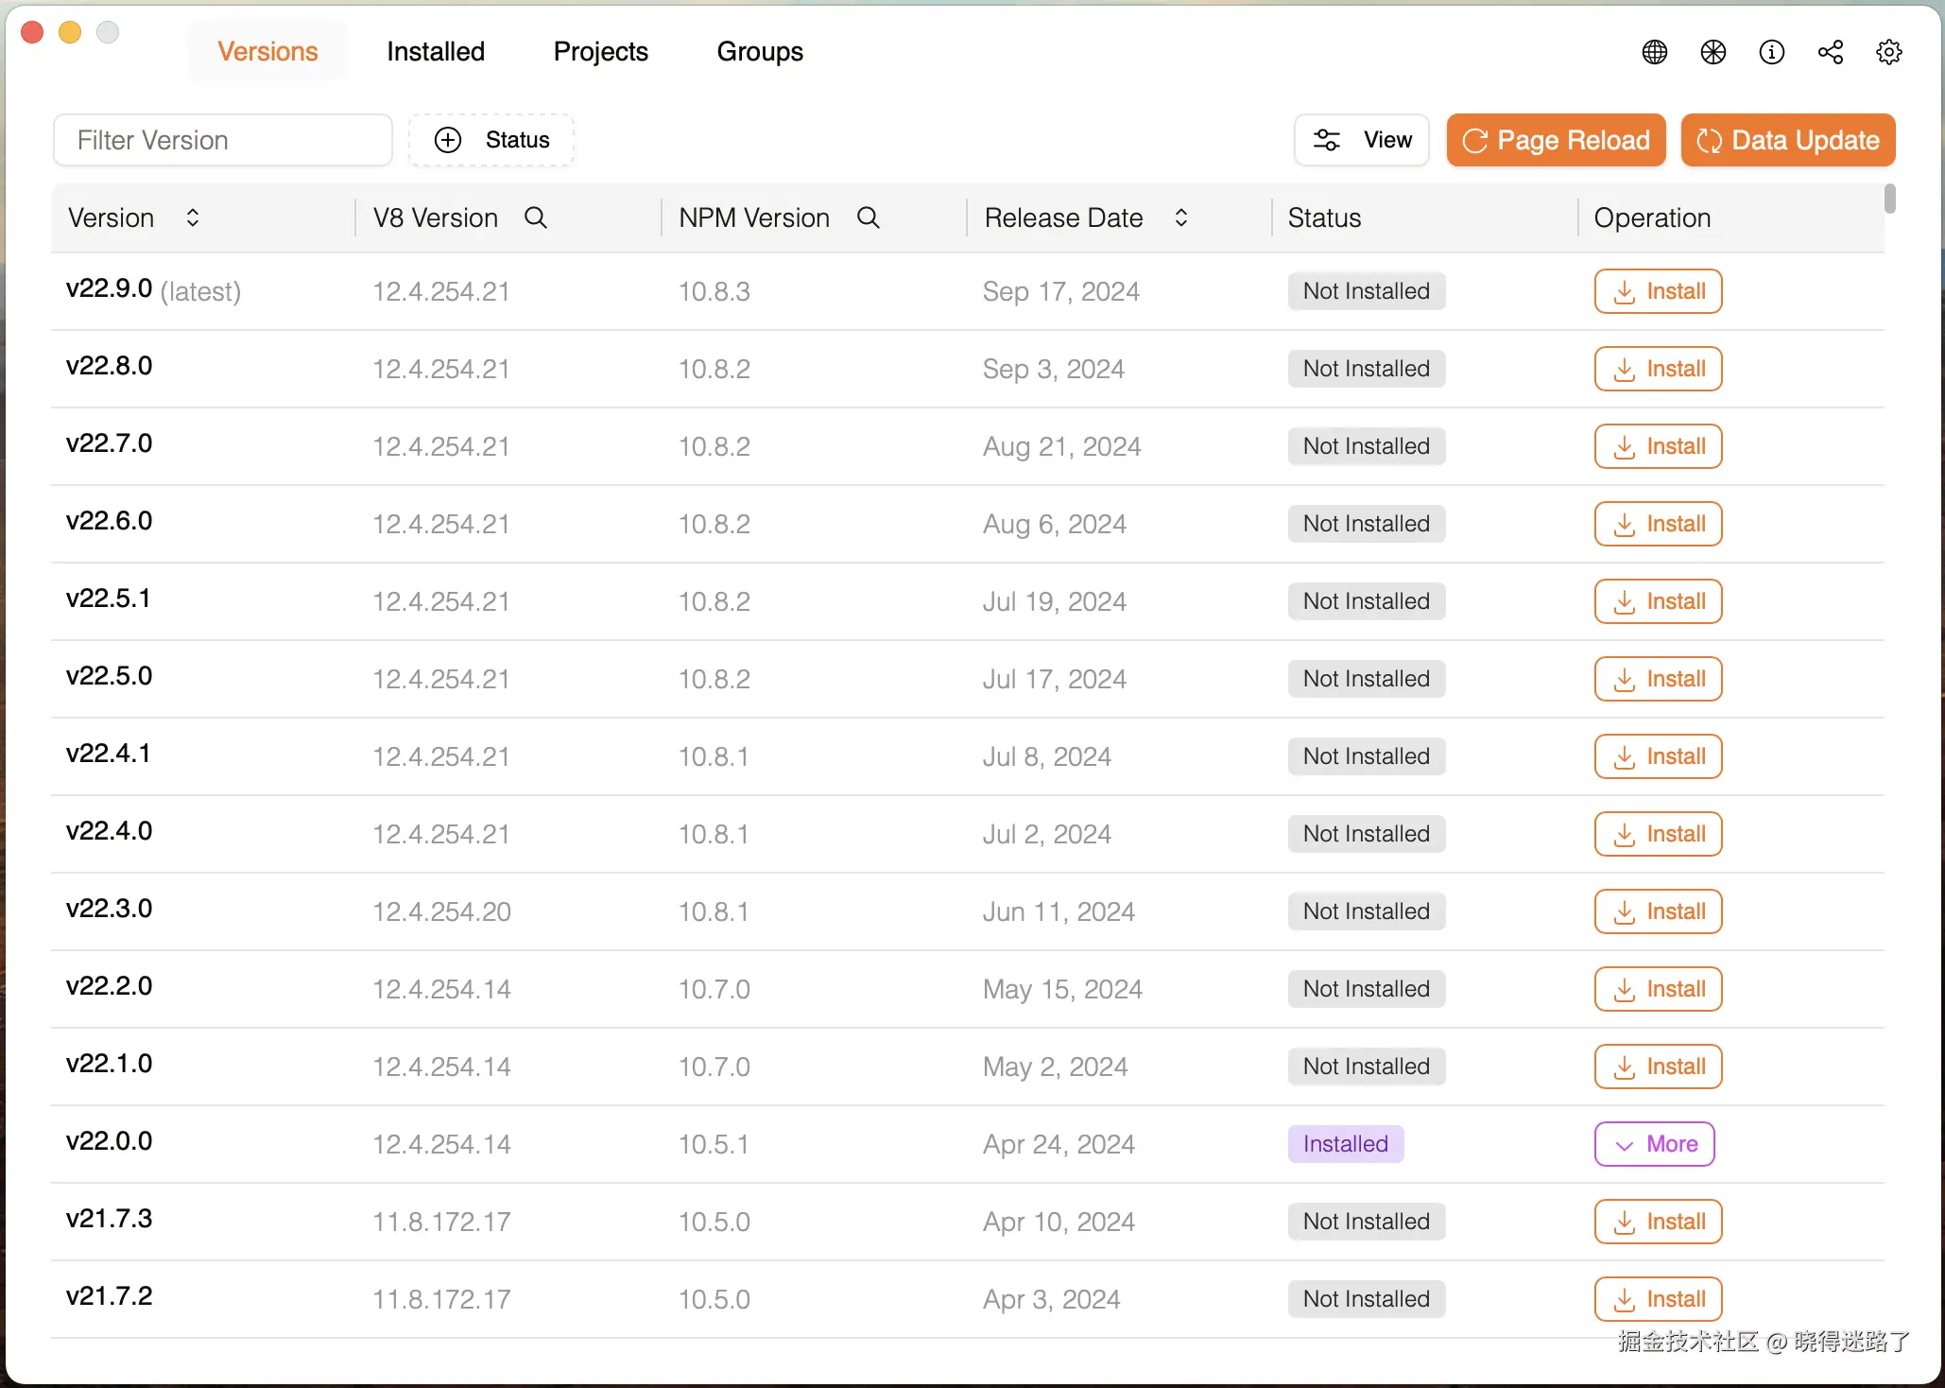The image size is (1945, 1388).
Task: Expand More menu for v22.0.0
Action: [1654, 1144]
